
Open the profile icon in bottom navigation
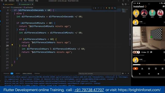[x=162, y=69]
